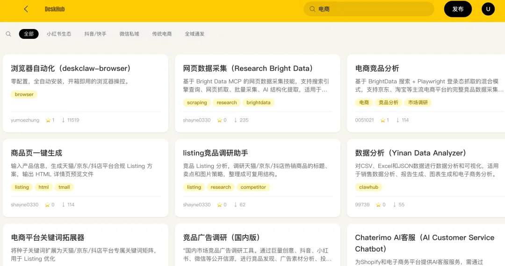505x266 pixels.
Task: Go back with the left arrow icon
Action: pos(26,9)
